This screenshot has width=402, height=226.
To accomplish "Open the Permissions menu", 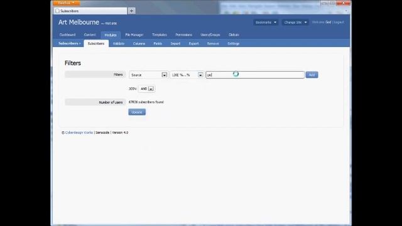I will [x=183, y=35].
